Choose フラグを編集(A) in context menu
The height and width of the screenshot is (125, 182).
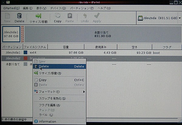click(x=59, y=105)
